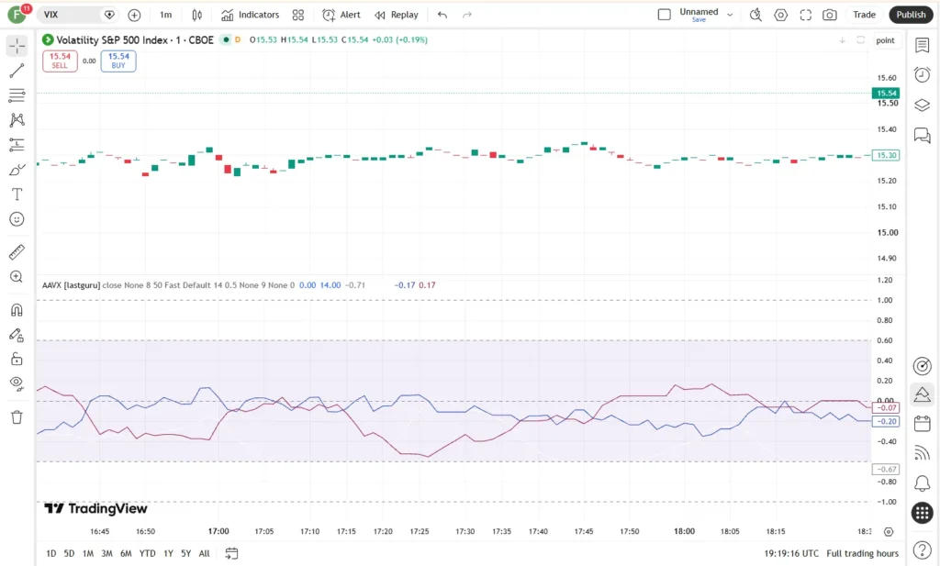This screenshot has height=566, width=940.
Task: Open indicator templates grid menu
Action: (298, 15)
